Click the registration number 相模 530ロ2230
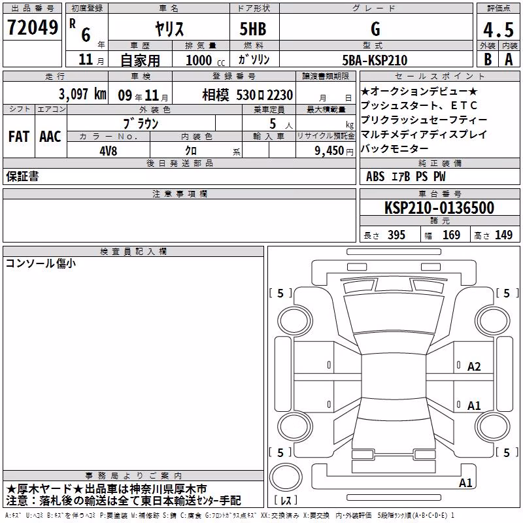The image size is (523, 523). [248, 95]
